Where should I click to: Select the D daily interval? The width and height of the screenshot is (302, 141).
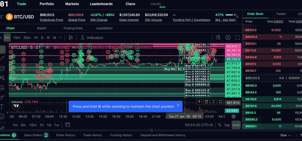(x=42, y=38)
